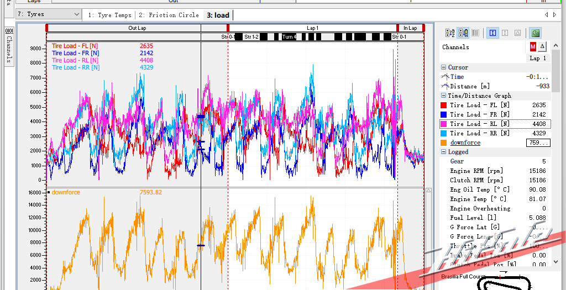
Task: Click the Distance cursor channel icon
Action: click(445, 86)
